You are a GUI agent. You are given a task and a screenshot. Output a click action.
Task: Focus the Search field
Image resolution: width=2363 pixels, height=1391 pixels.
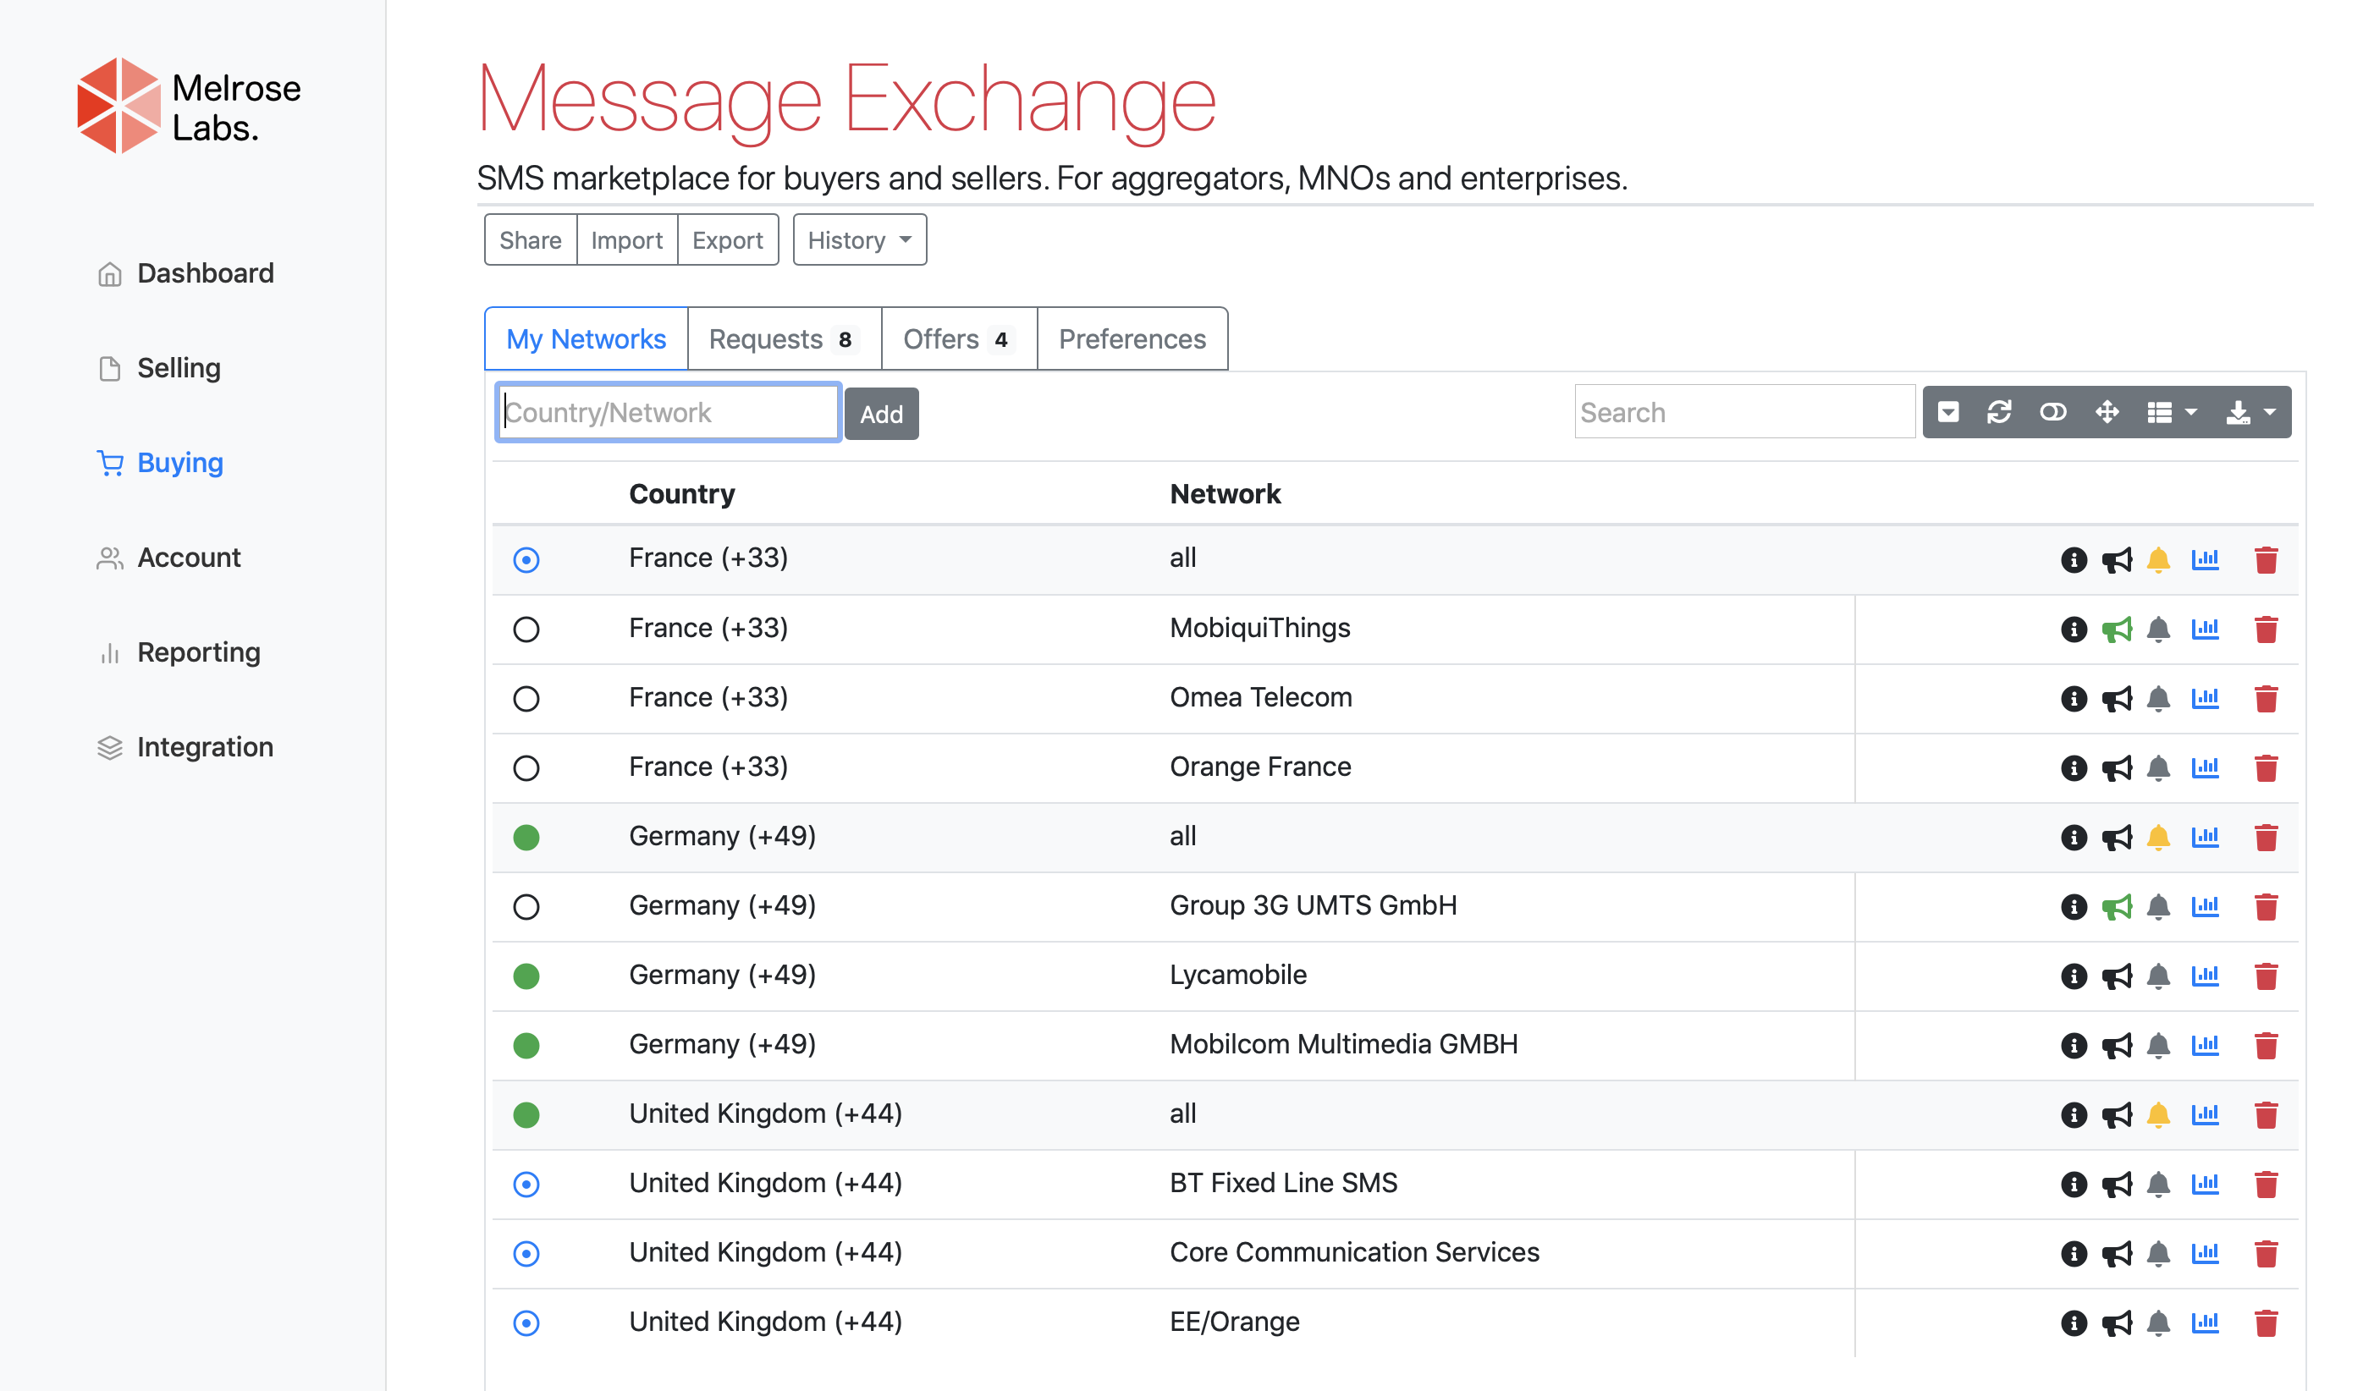coord(1744,411)
